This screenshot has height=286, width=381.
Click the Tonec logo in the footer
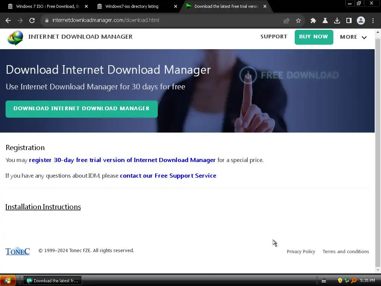tap(18, 251)
